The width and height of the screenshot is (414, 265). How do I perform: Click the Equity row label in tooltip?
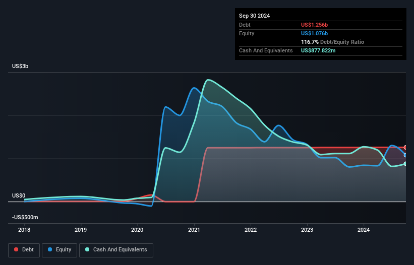coord(247,33)
